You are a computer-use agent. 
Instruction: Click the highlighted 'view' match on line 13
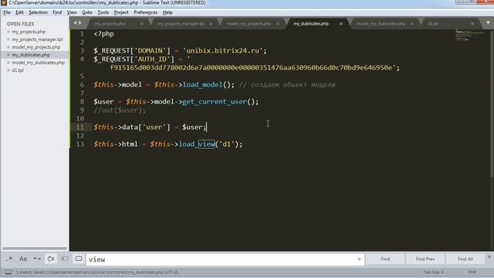(x=207, y=144)
